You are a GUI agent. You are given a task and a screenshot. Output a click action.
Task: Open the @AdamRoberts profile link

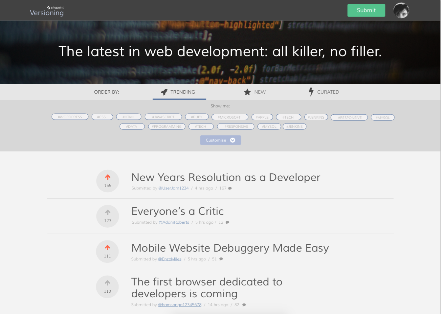pos(174,222)
